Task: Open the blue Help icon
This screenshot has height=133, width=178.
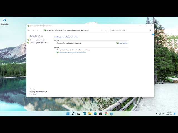Action: 153,35
